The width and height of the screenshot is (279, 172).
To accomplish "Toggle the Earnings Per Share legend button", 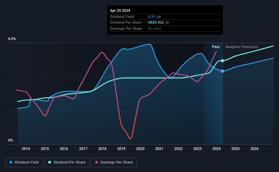I will coord(114,163).
